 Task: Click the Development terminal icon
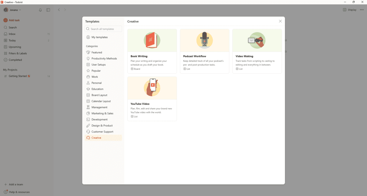(88, 120)
